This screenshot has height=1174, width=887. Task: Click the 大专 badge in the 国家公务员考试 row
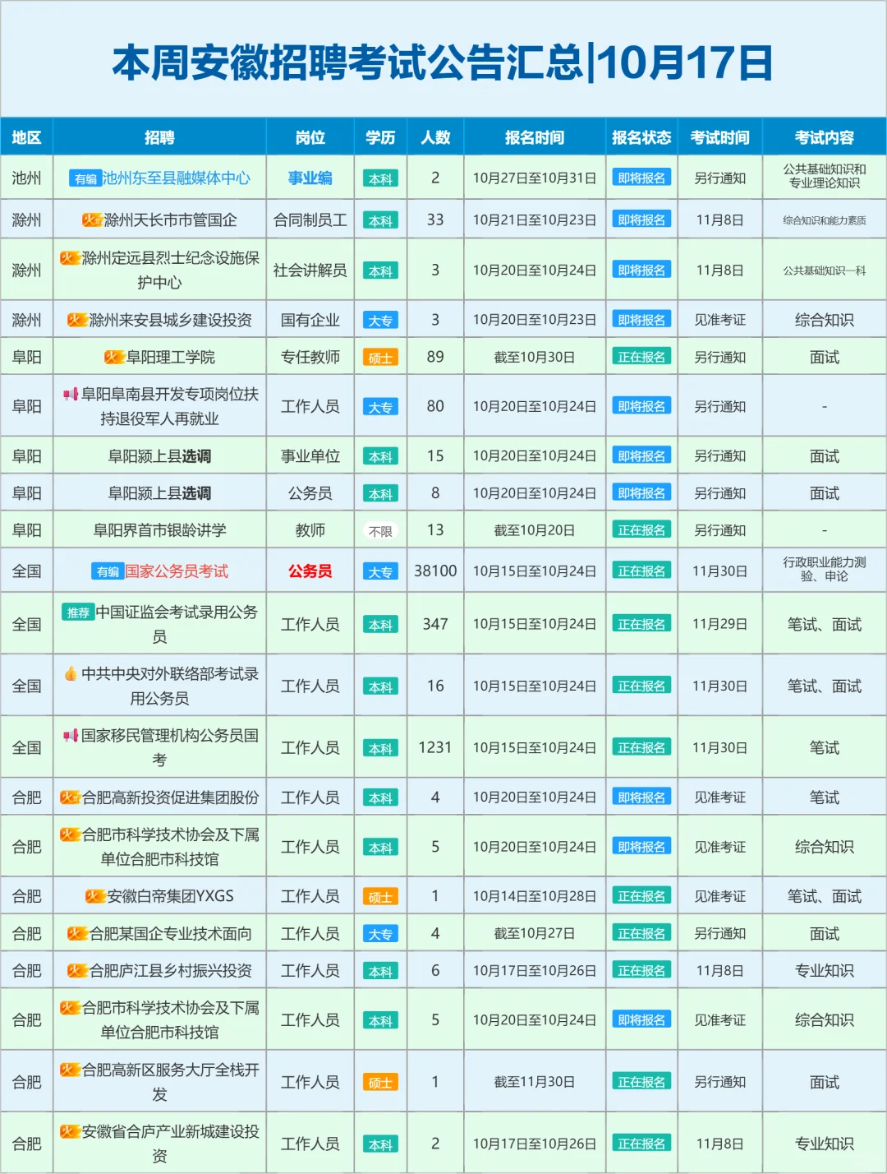point(380,571)
